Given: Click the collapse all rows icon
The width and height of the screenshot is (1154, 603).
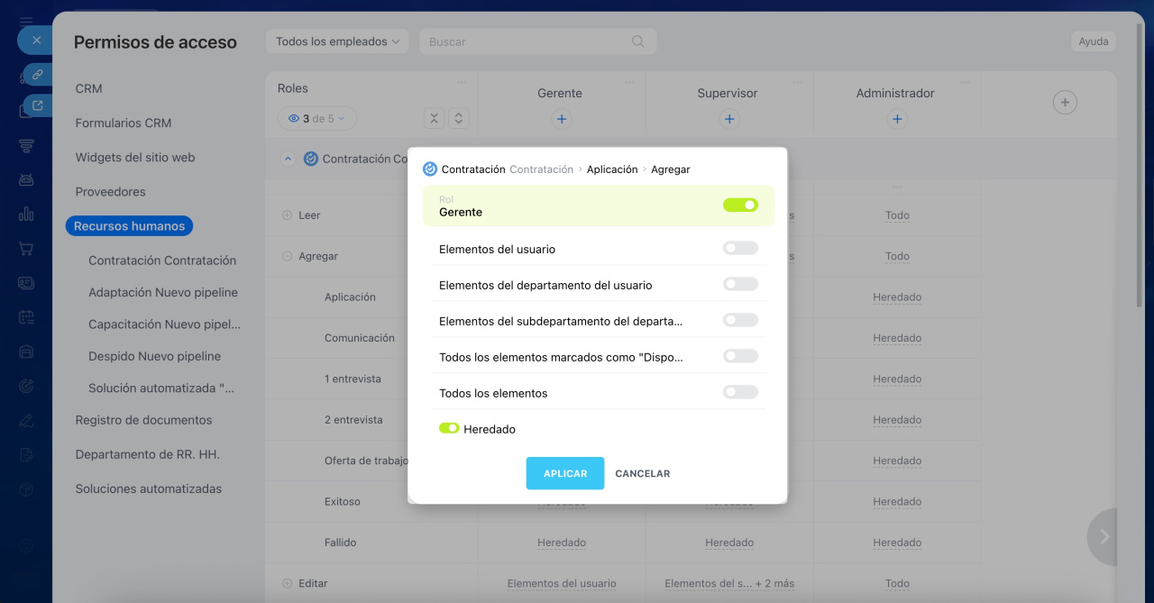Looking at the screenshot, I should 435,119.
